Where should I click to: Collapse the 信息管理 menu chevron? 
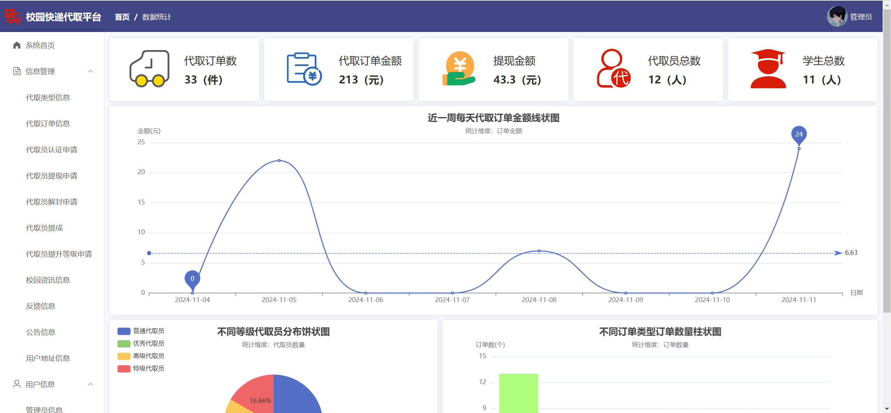(x=90, y=71)
